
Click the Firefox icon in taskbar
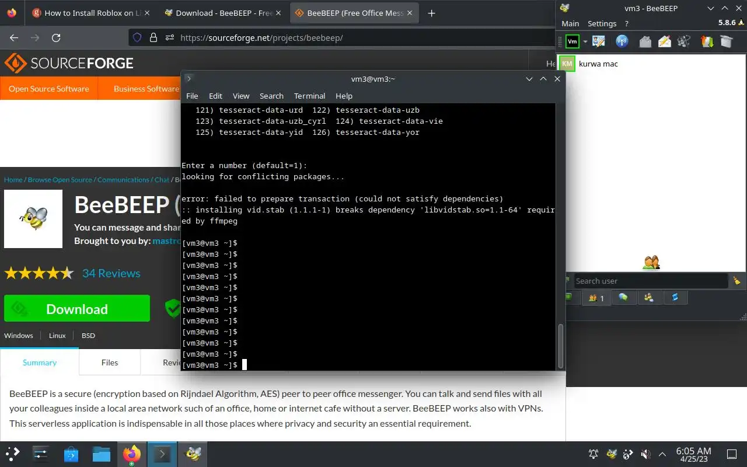(132, 454)
